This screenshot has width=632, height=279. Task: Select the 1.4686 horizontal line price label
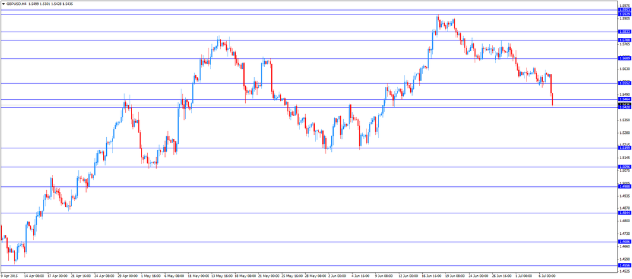[x=624, y=242]
